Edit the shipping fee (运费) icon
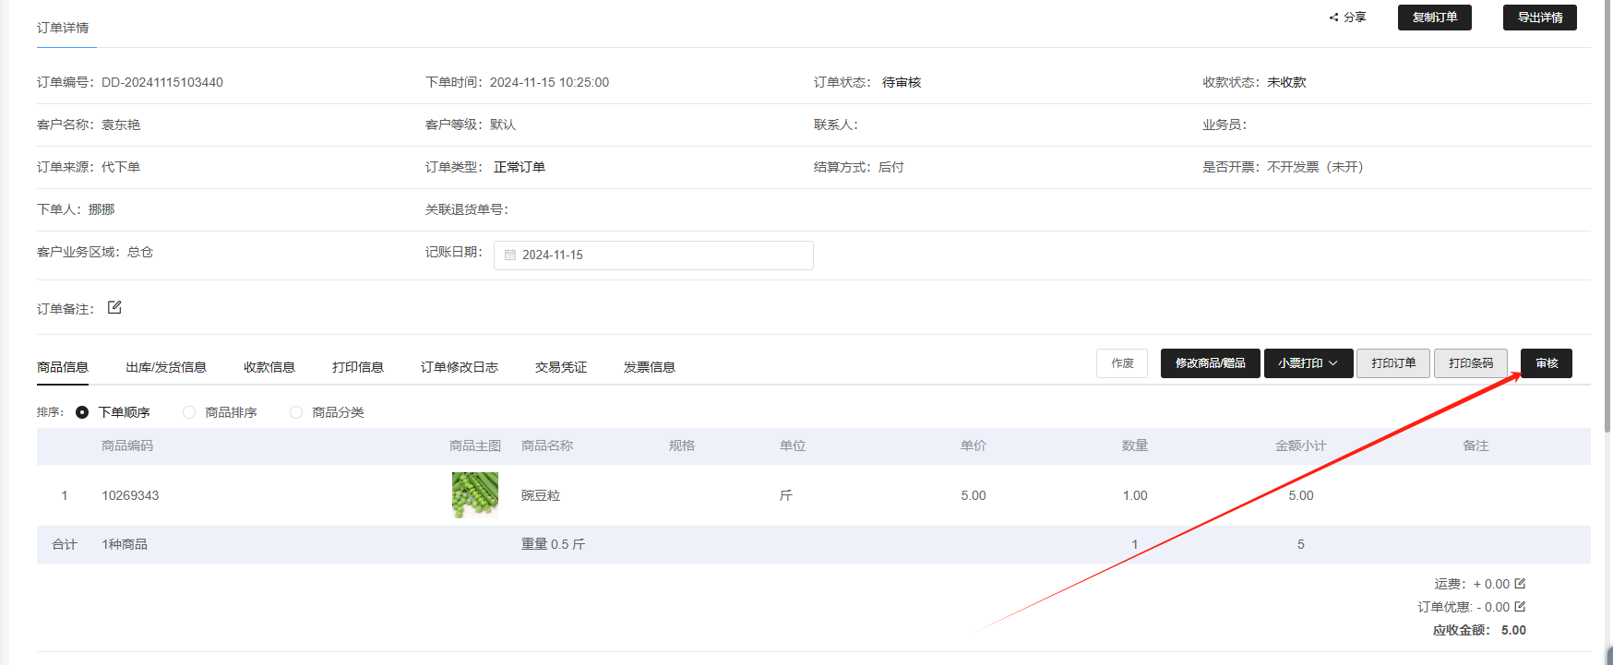The width and height of the screenshot is (1613, 665). pyautogui.click(x=1520, y=584)
